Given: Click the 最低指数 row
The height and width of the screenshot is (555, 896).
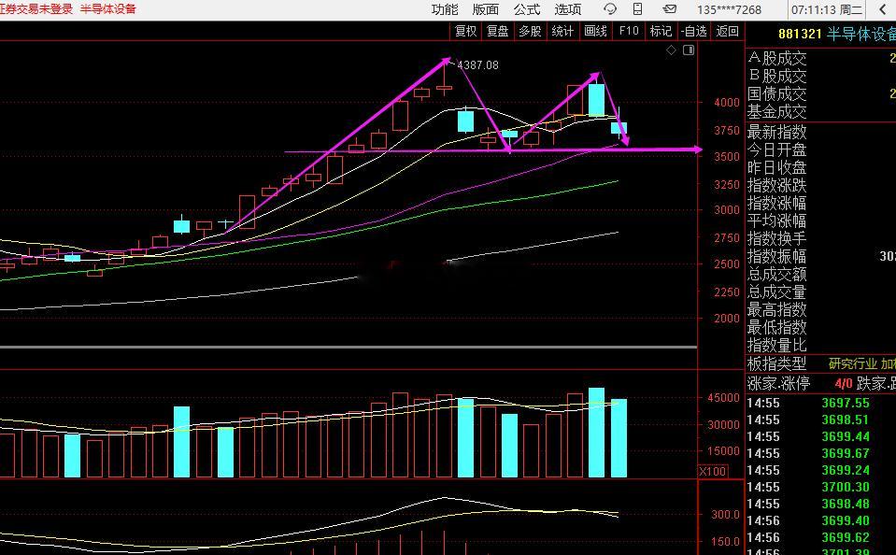Looking at the screenshot, I should (820, 328).
